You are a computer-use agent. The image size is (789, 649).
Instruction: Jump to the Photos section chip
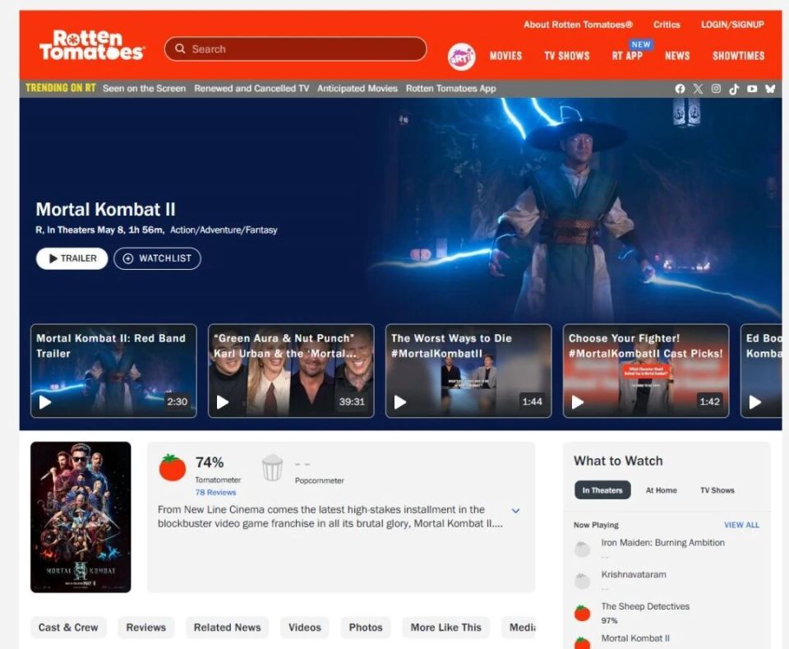(366, 628)
